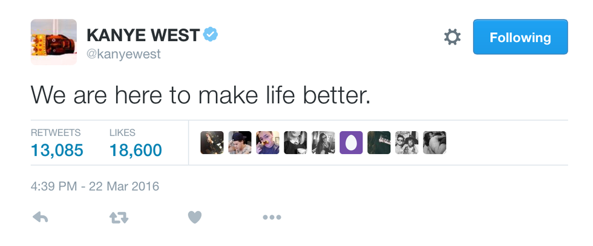Viewport: 593px width, 246px height.
Task: Open Kanye West's profile picture
Action: 54,42
